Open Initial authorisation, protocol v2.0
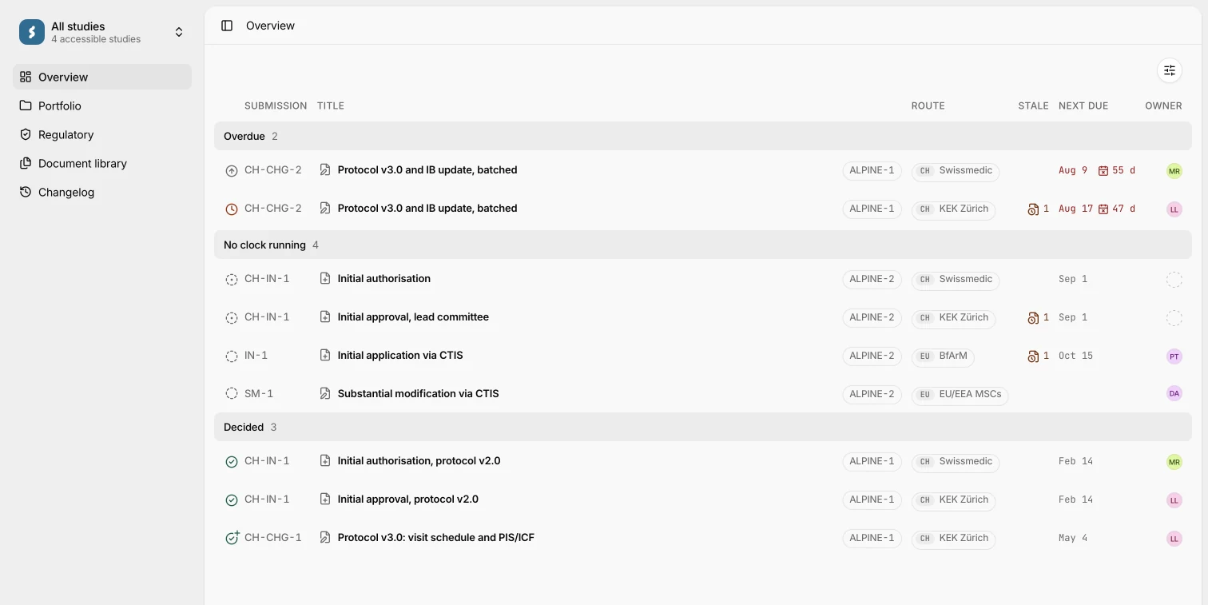1208x605 pixels. click(x=419, y=460)
